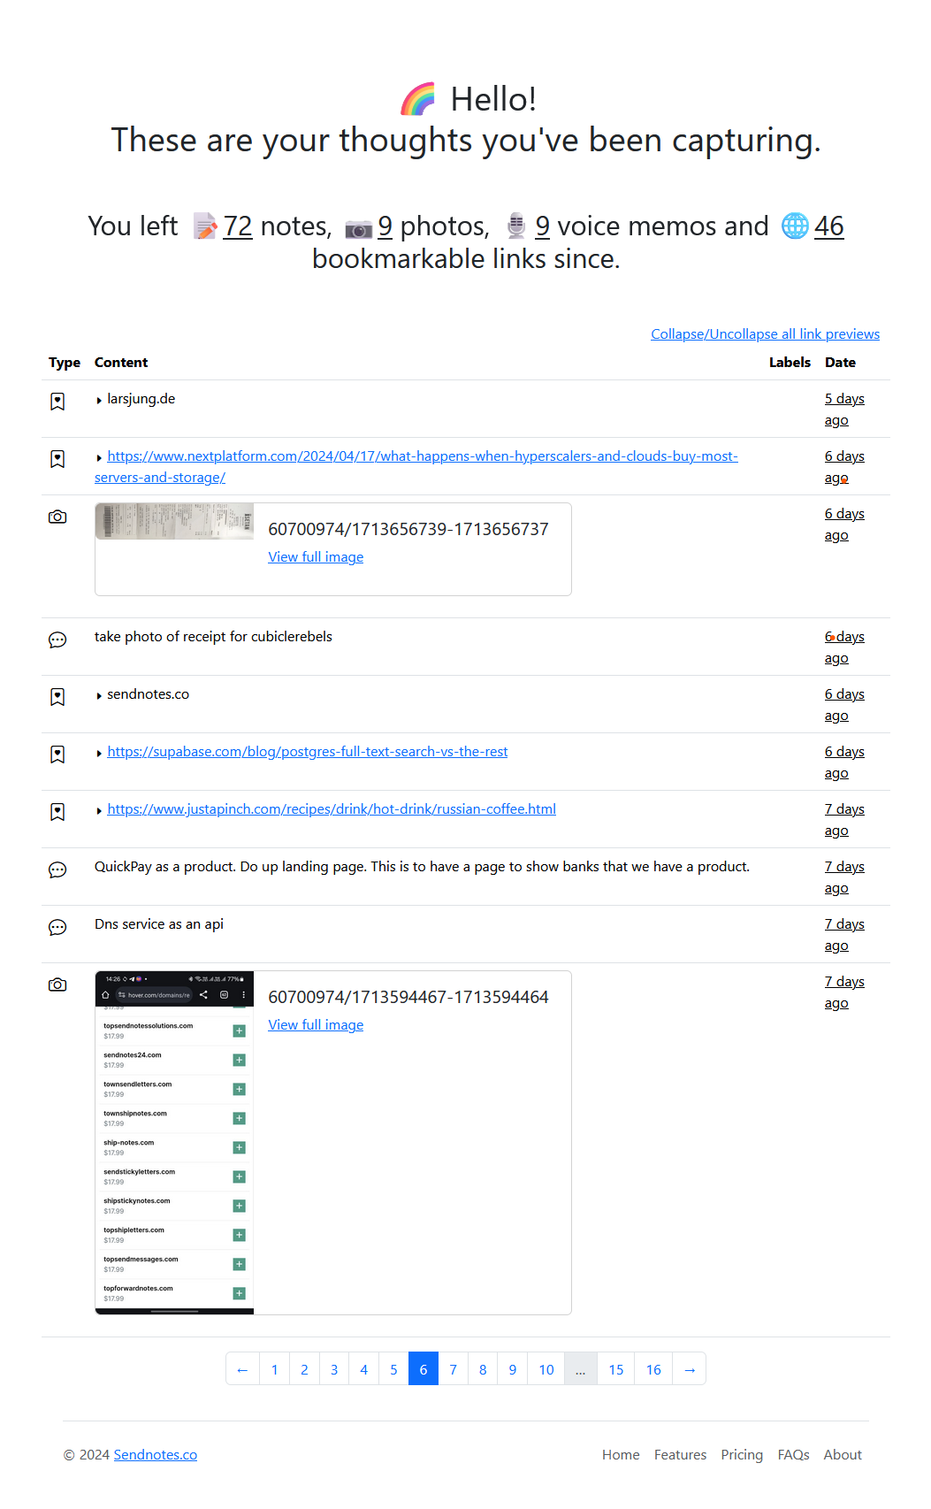Click the notes pencil emoji icon
Screen dimensions: 931x1509
click(204, 226)
